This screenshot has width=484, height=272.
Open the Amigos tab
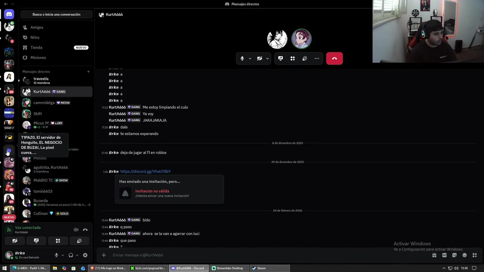point(56,28)
